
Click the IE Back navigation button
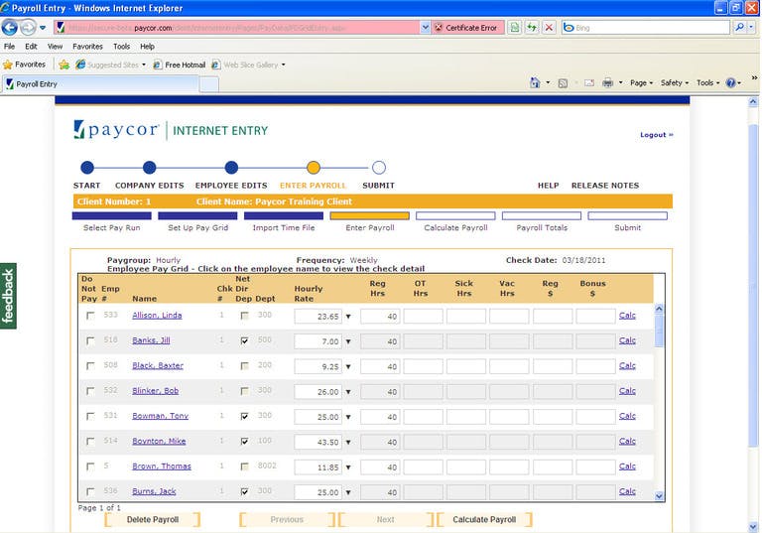(x=10, y=27)
